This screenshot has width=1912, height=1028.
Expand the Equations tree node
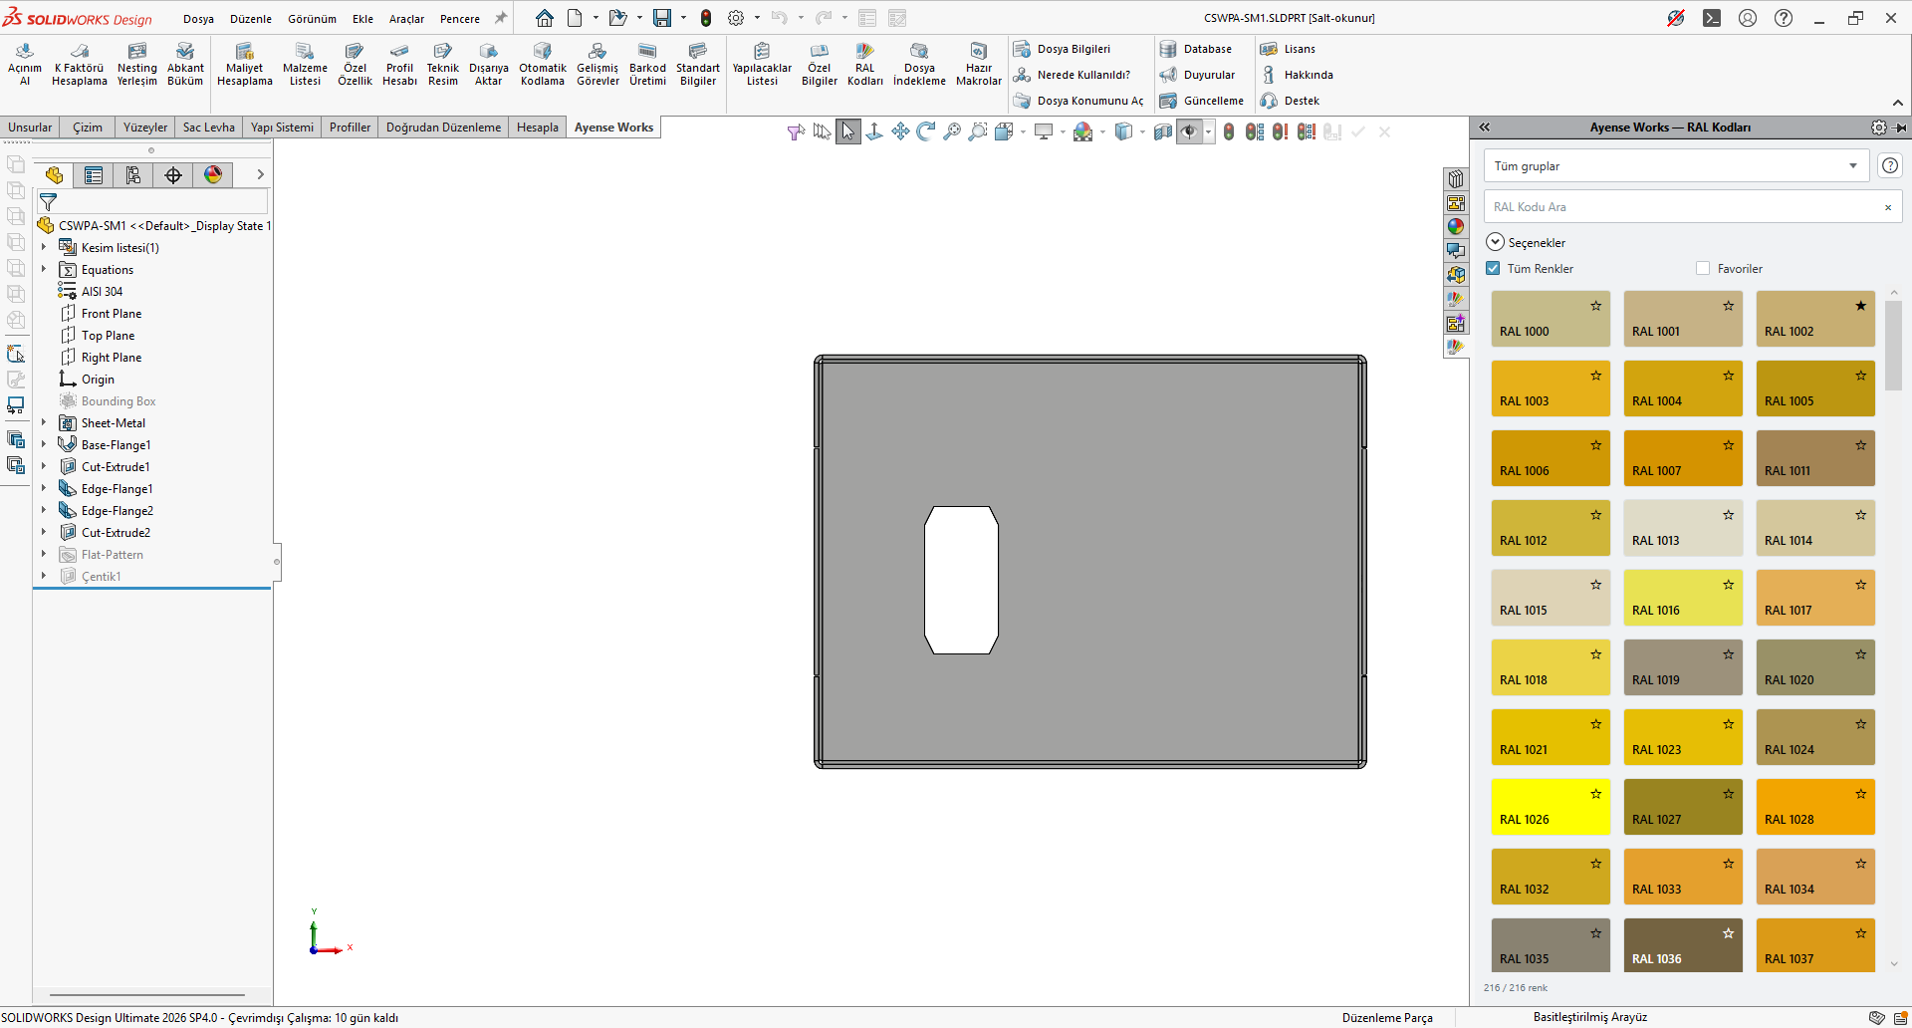click(44, 269)
